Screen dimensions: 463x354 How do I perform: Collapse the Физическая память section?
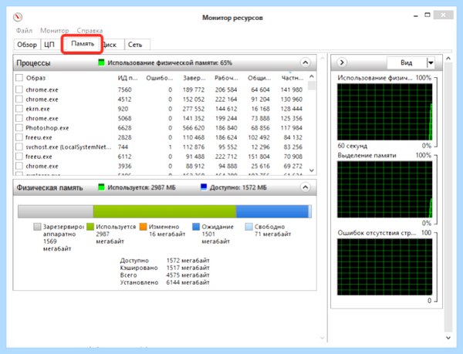coord(305,187)
